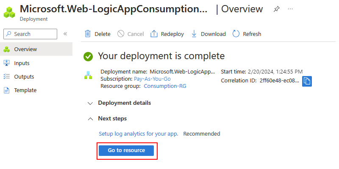Open the Consumption-RG resource group link
Screen dimensions: 339x169
click(x=165, y=86)
